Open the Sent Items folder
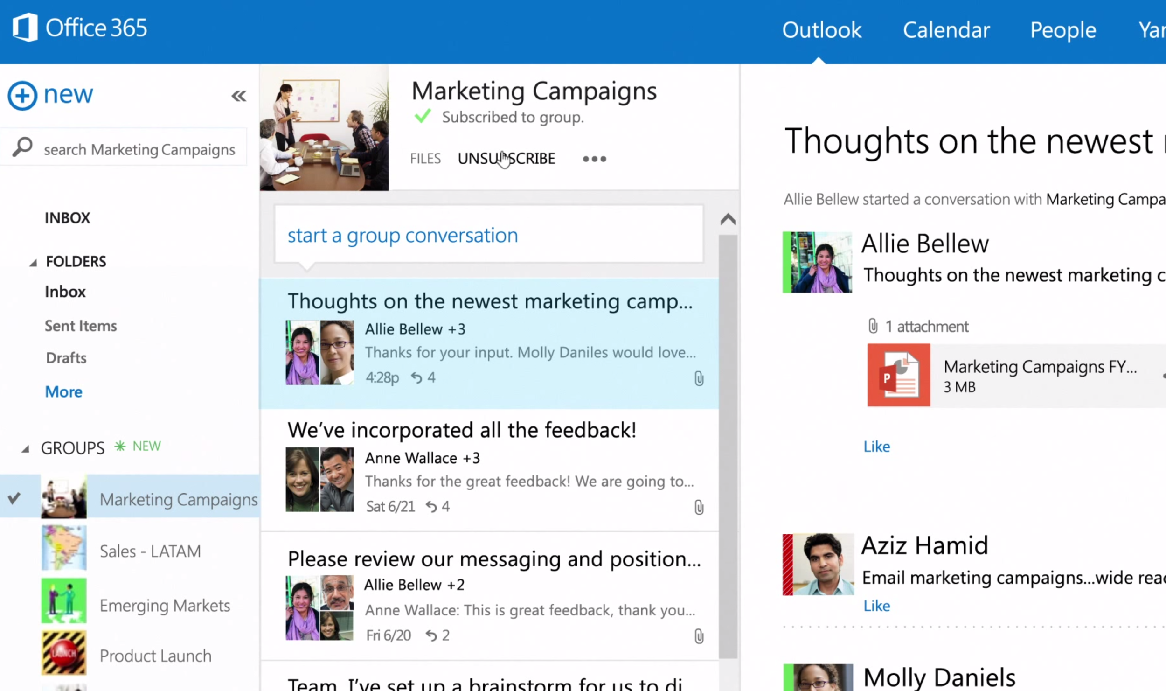Screen dimensions: 1166x691 tap(81, 326)
